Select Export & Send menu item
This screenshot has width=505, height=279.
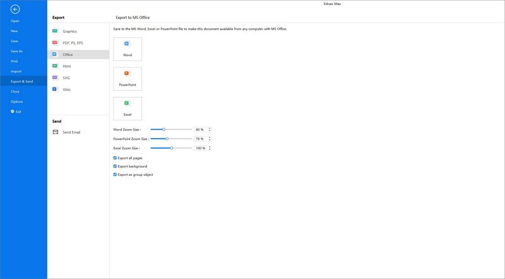click(23, 81)
